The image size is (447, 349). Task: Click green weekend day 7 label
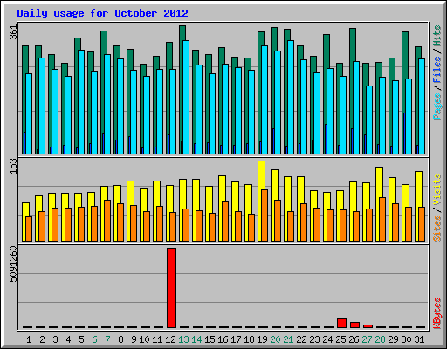click(107, 339)
